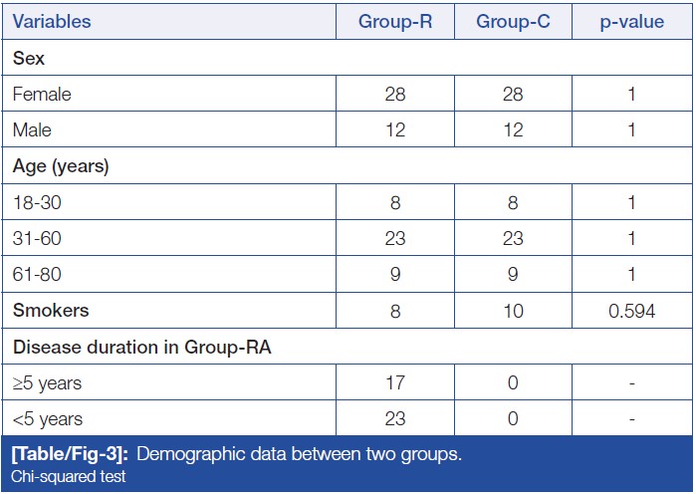
Task: Click the Variables column header
Action: [x=52, y=22]
